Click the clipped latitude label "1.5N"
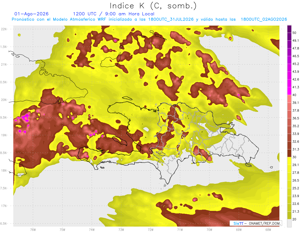 point(4,47)
